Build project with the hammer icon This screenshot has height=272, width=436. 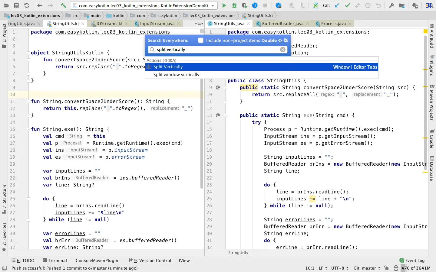63,5
